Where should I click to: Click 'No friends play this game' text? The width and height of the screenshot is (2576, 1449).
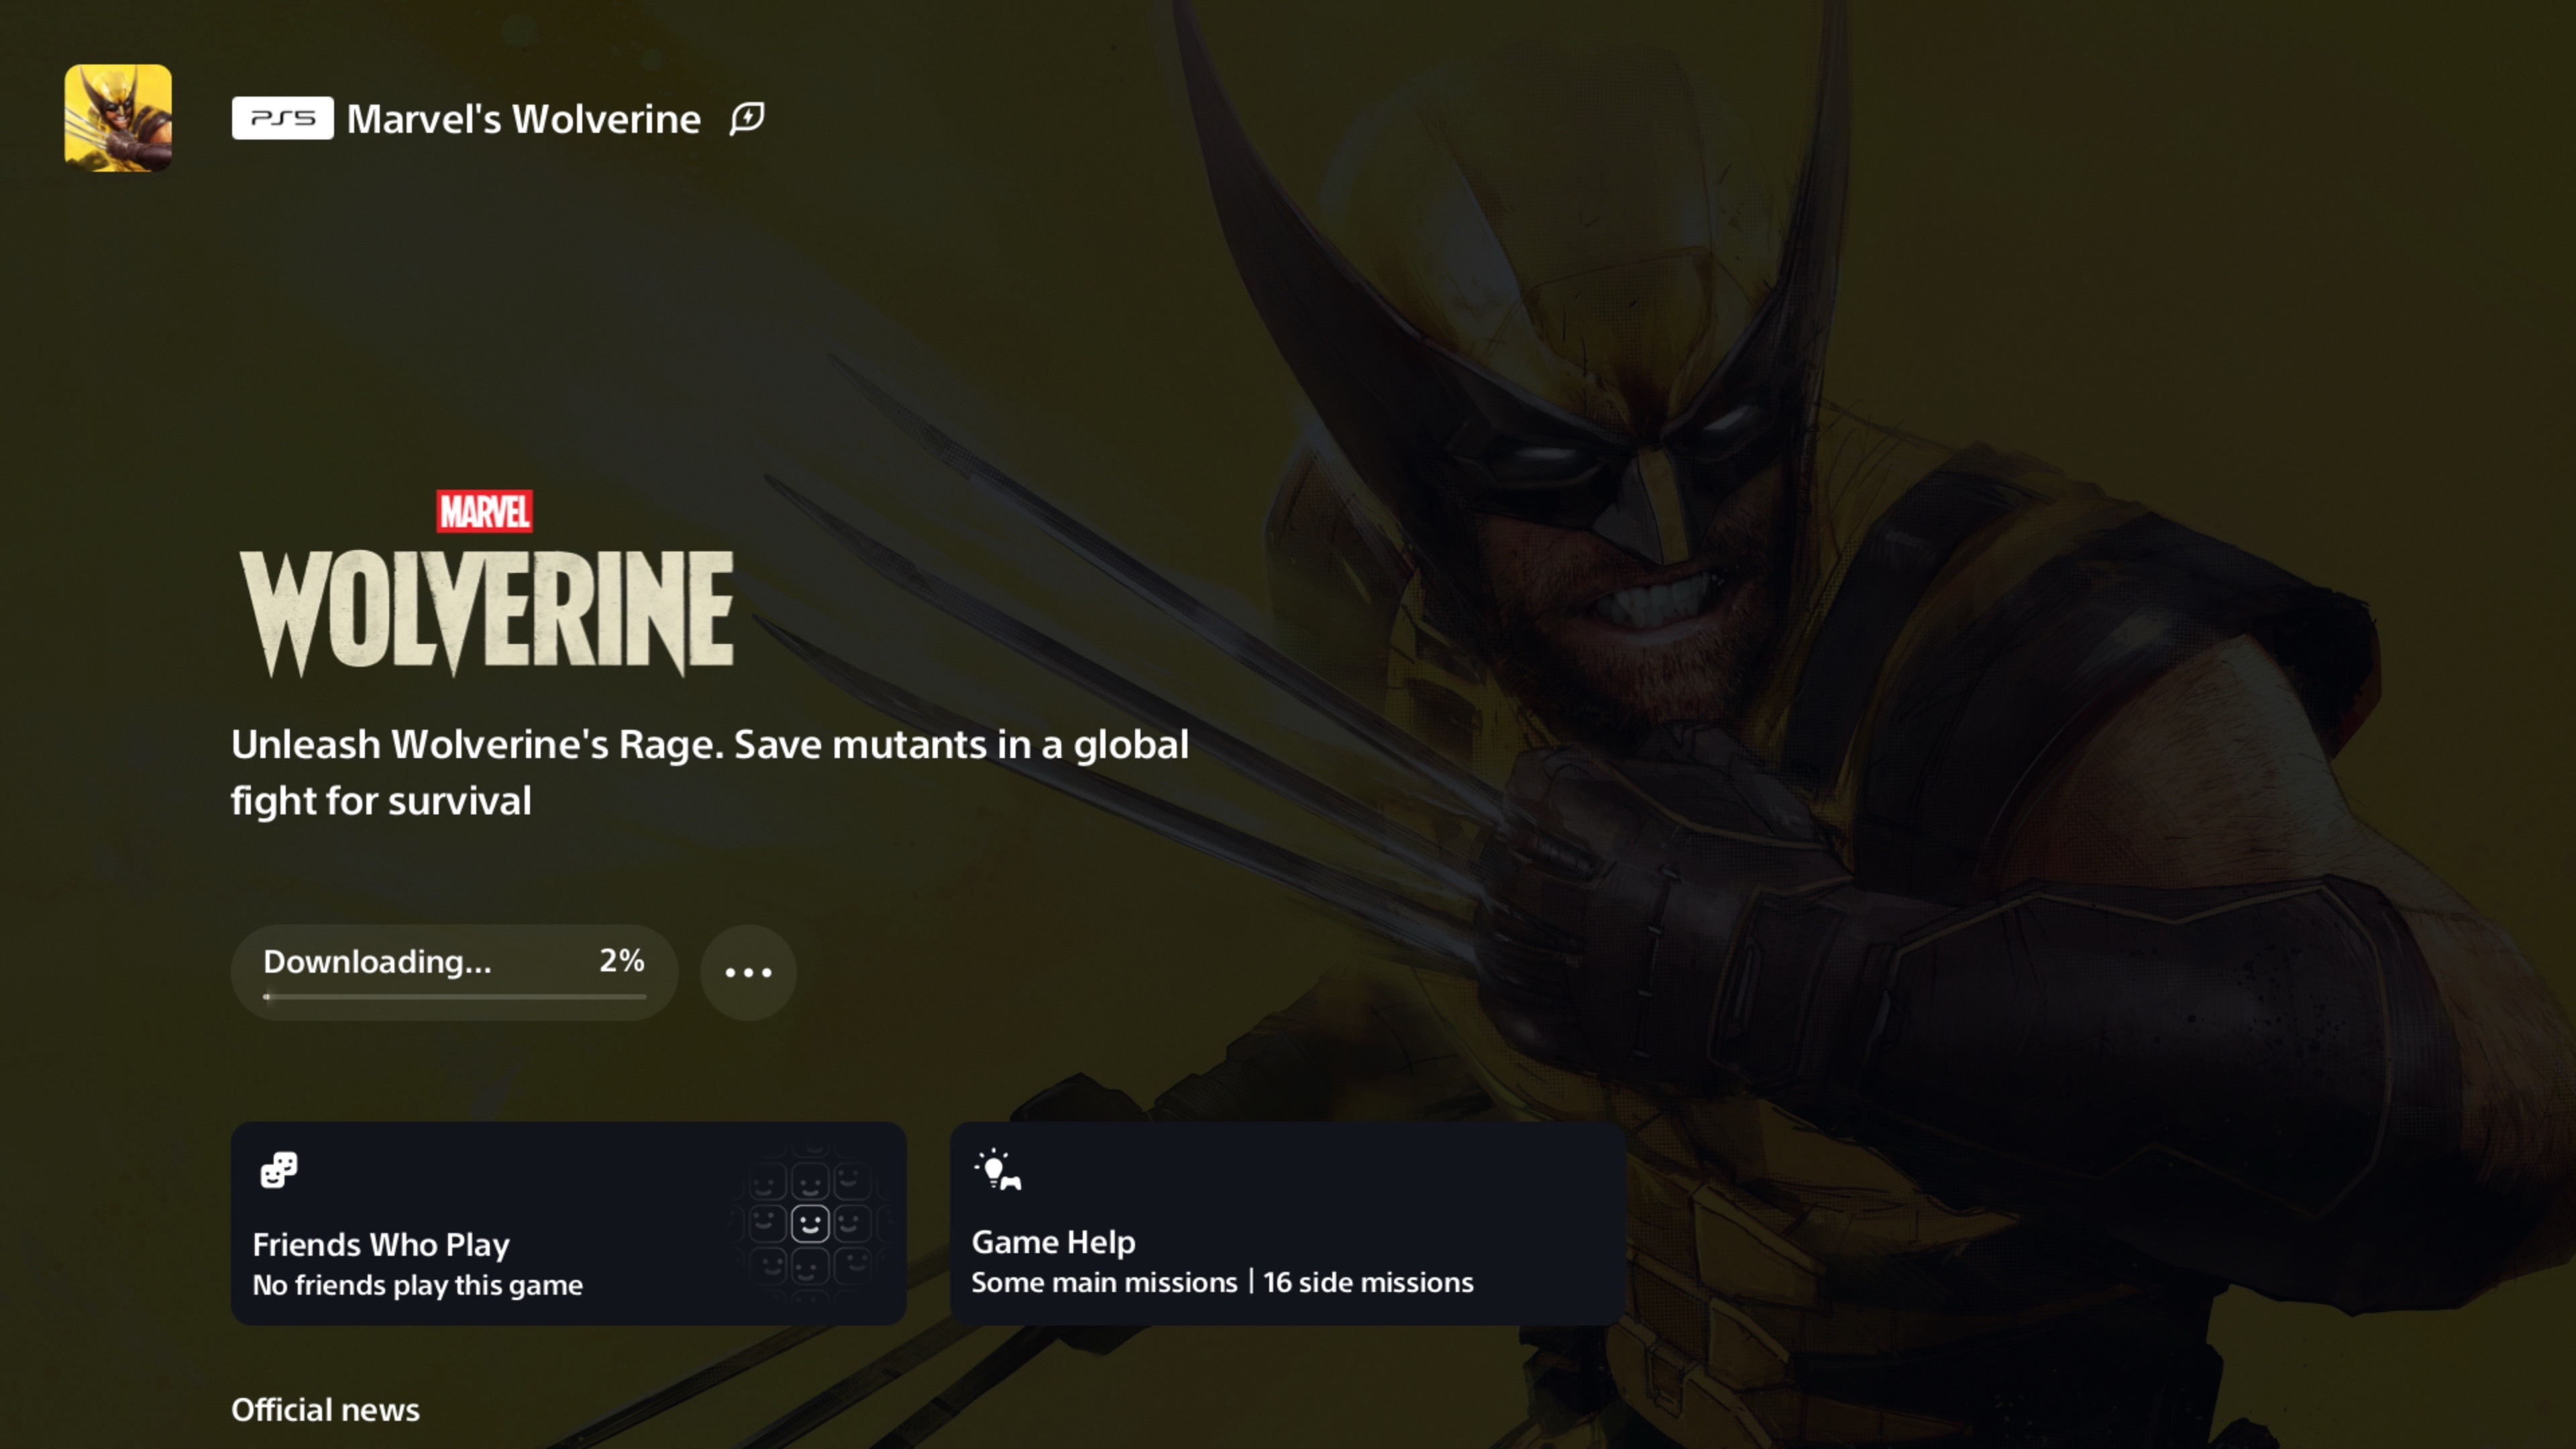point(417,1285)
